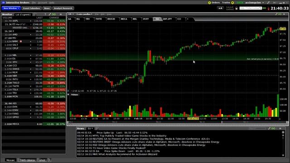Screen dimensions: 290x163
Task: Click the Orders indicator
Action: [214, 3]
